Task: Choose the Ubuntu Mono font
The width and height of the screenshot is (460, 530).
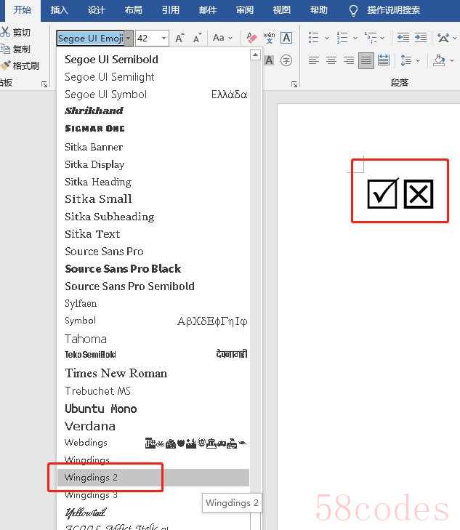Action: pos(153,409)
